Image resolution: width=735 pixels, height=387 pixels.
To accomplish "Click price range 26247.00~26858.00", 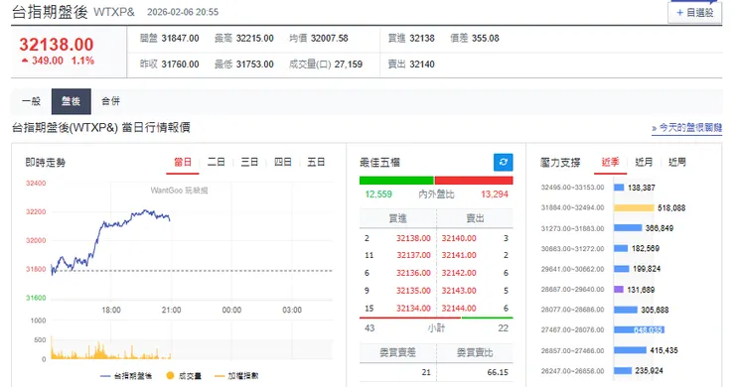I will click(572, 371).
